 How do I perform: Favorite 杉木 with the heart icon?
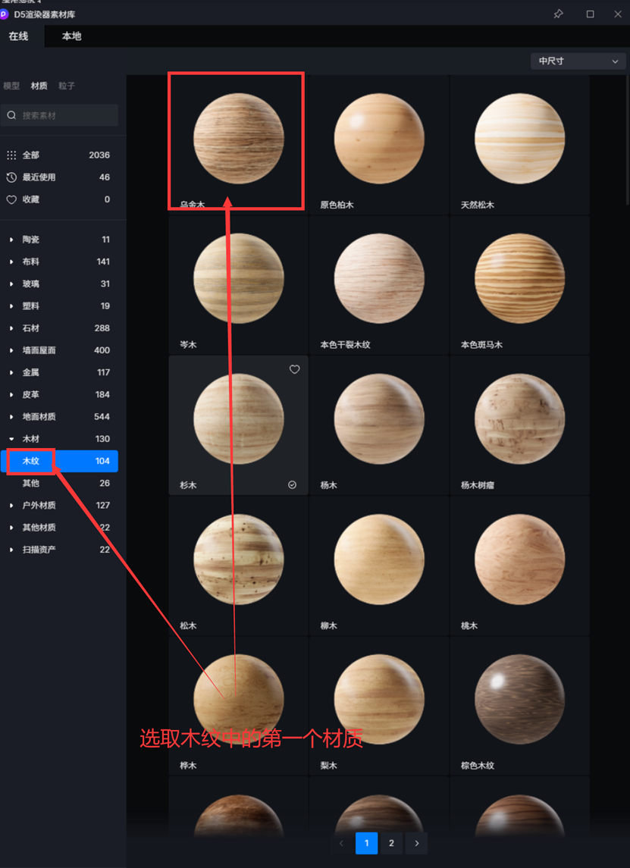tap(294, 369)
